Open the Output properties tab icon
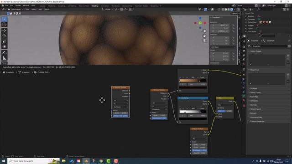The width and height of the screenshot is (292, 164). (x=244, y=51)
